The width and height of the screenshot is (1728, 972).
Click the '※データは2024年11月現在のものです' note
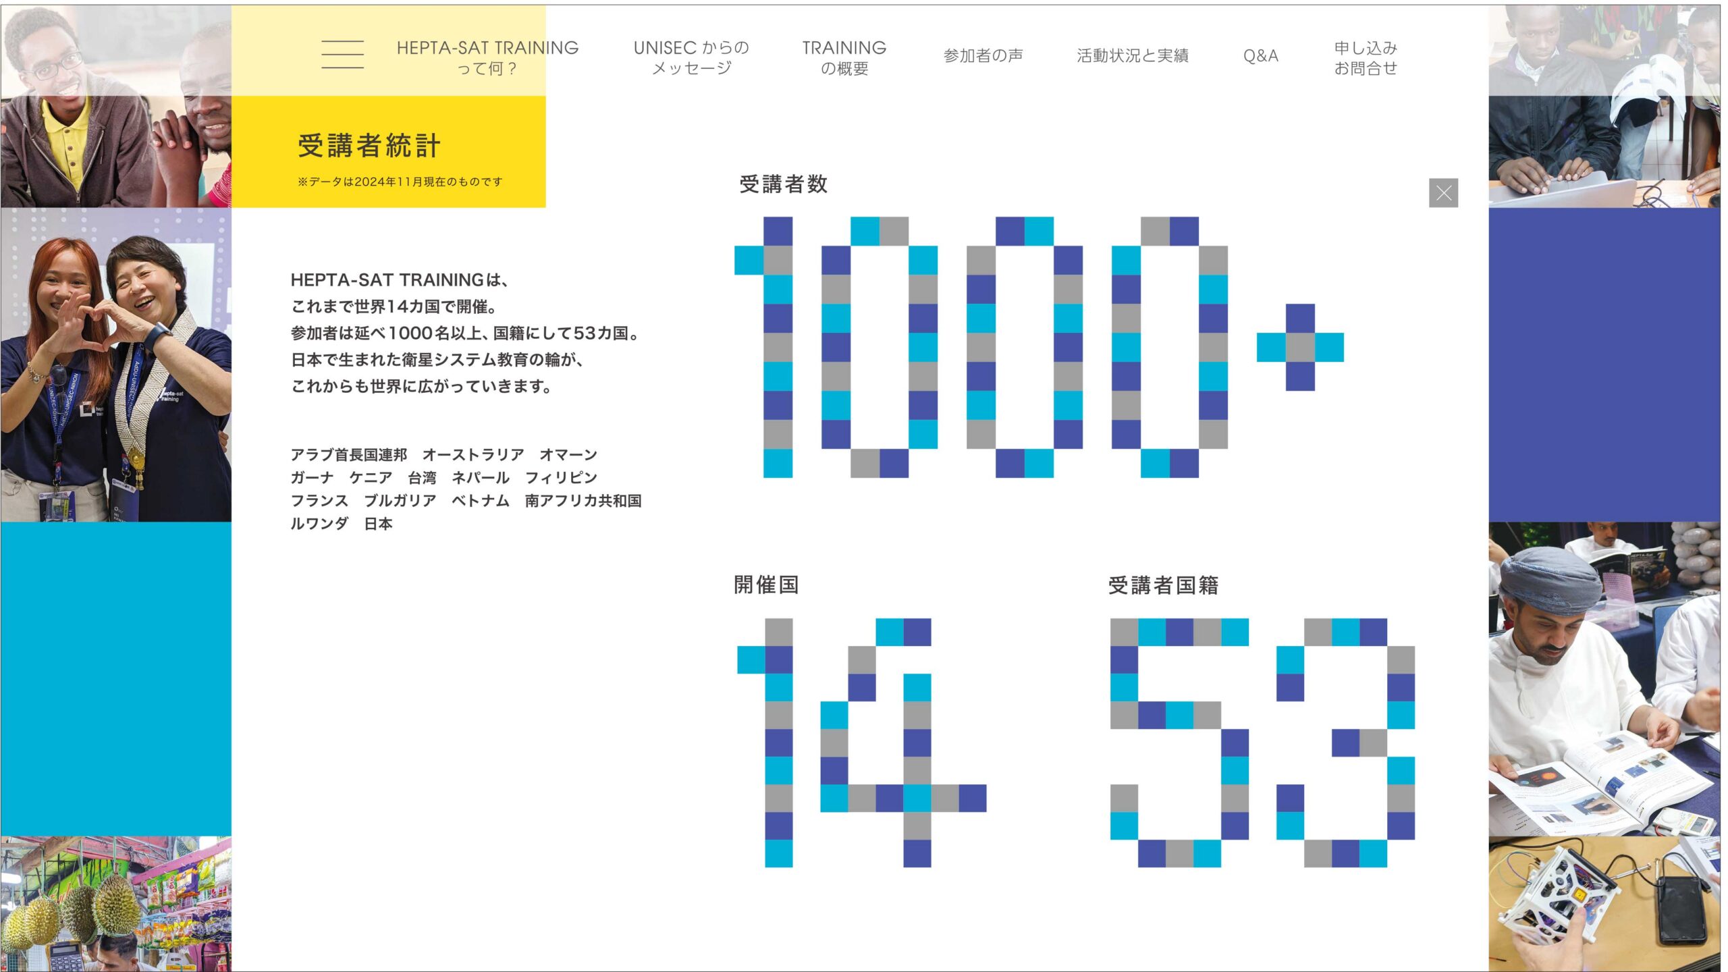click(x=400, y=182)
